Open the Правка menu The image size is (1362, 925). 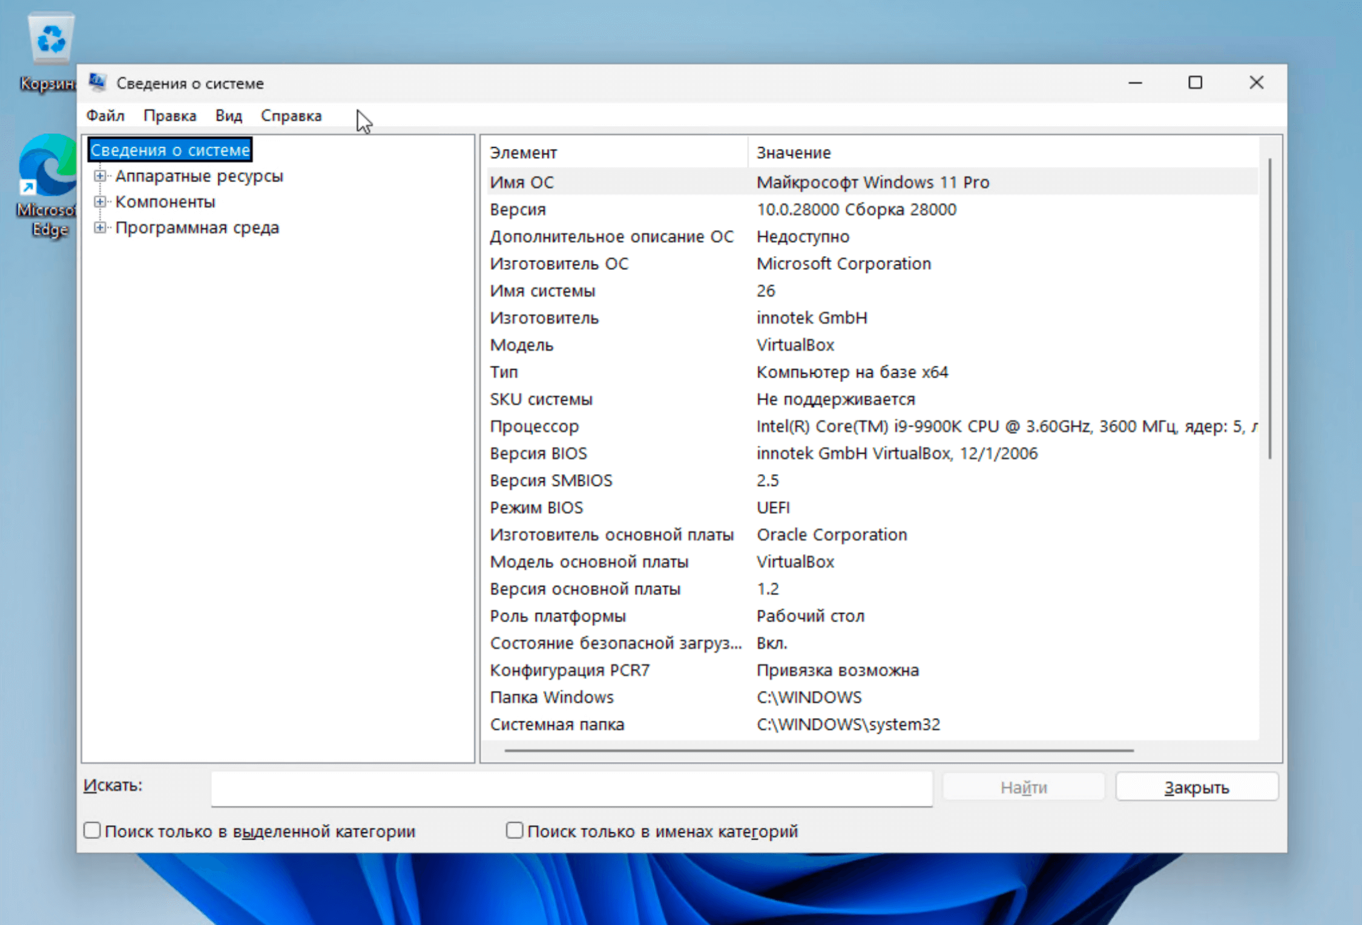(x=169, y=116)
